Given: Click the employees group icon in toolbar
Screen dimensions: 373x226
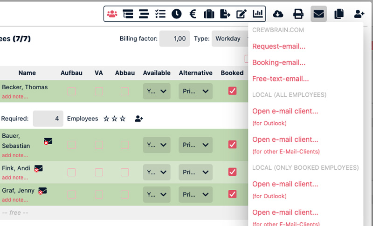Looking at the screenshot, I should (x=112, y=14).
